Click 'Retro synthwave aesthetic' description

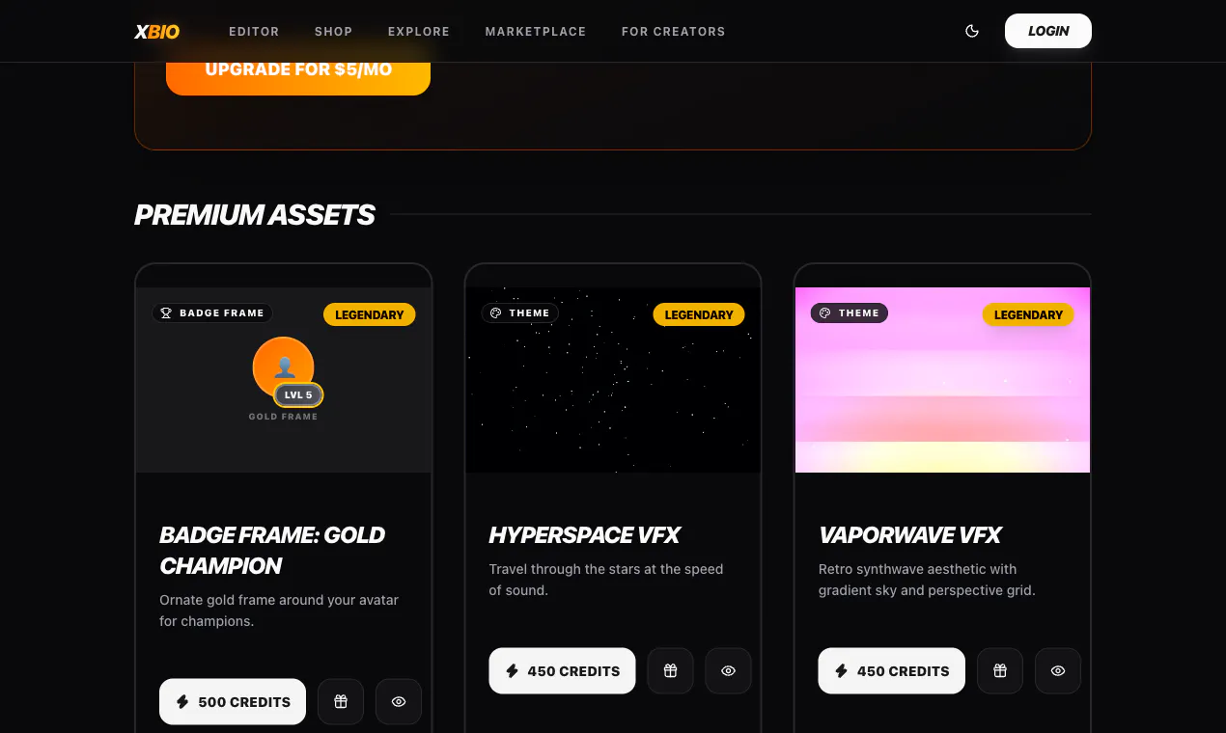tap(927, 580)
